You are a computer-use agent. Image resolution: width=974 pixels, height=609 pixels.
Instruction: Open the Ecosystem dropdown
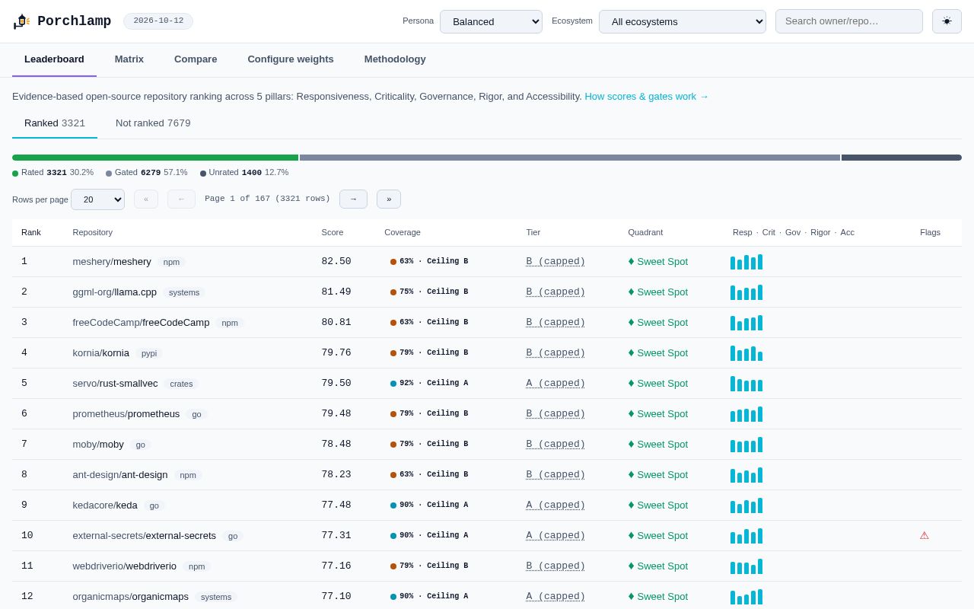tap(683, 21)
